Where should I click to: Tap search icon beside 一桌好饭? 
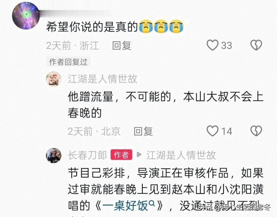tap(152, 204)
